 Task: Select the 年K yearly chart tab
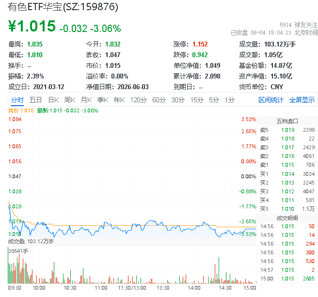click(x=119, y=100)
